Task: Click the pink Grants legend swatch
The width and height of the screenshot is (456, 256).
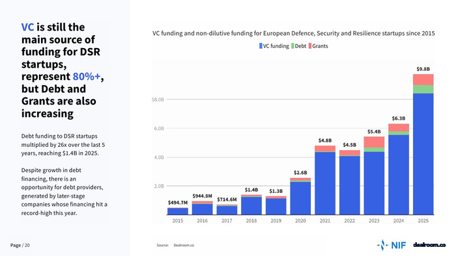Action: click(310, 46)
